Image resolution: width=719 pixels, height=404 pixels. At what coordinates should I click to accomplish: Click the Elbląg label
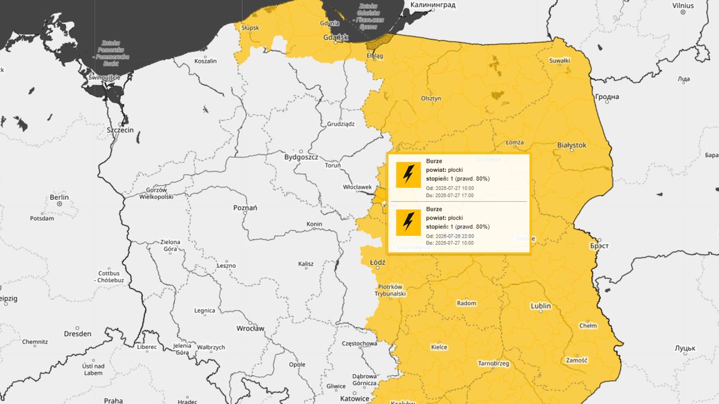pos(374,56)
